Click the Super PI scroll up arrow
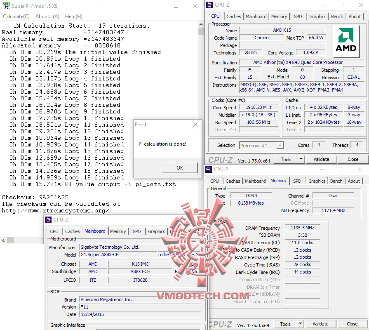Viewport: 369px width, 330px height. click(201, 24)
